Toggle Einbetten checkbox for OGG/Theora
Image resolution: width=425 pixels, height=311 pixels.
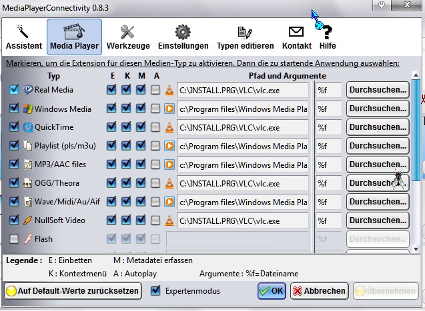coord(111,182)
